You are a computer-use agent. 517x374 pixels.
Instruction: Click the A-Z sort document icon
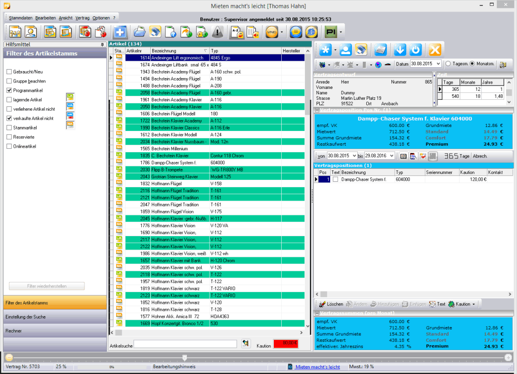pyautogui.click(x=237, y=32)
